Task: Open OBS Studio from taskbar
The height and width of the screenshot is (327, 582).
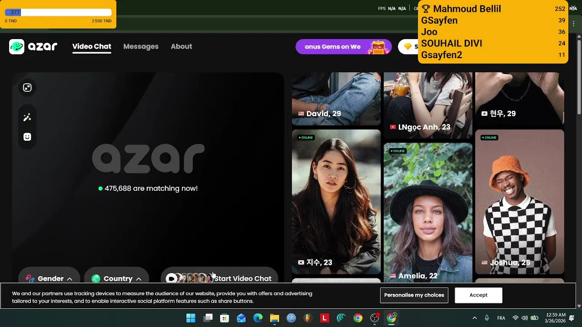Action: [375, 318]
